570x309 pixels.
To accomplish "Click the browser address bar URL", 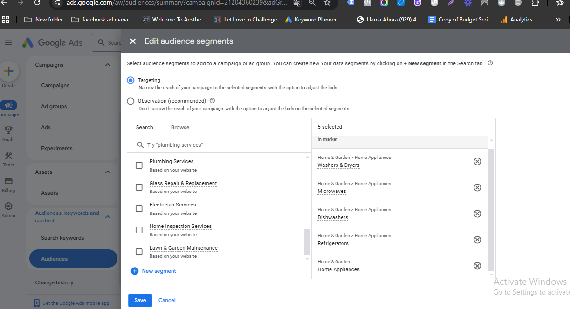I will pos(176,3).
